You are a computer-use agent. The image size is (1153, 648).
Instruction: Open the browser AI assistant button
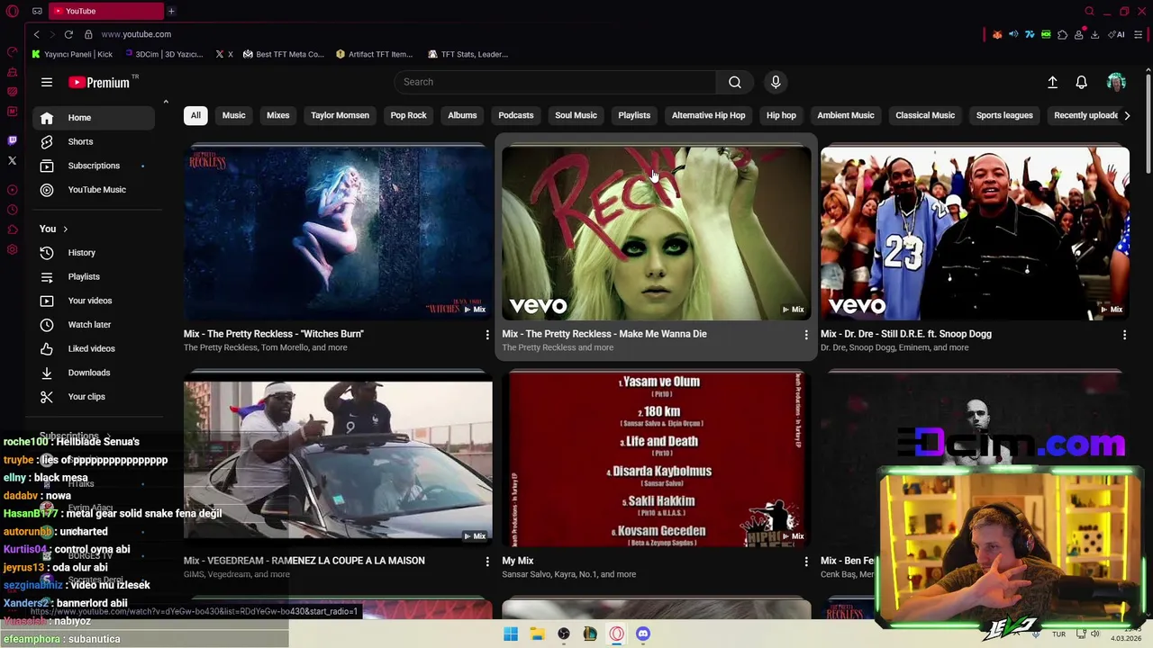click(x=1117, y=34)
